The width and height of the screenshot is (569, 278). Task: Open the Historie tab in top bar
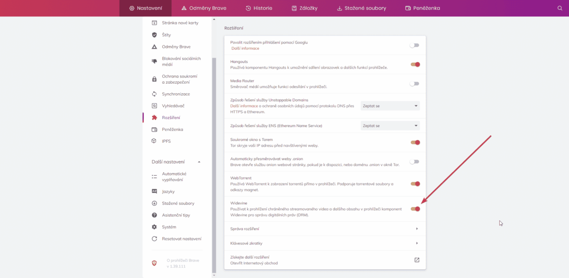[258, 8]
